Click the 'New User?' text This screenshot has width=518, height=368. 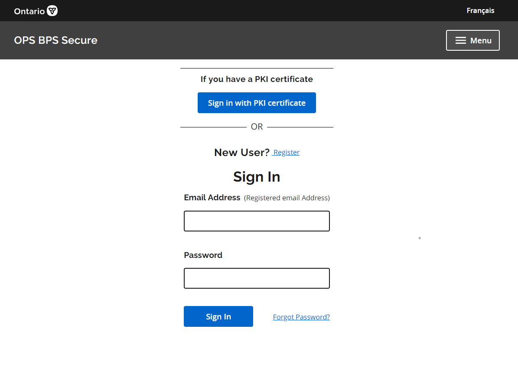click(242, 153)
